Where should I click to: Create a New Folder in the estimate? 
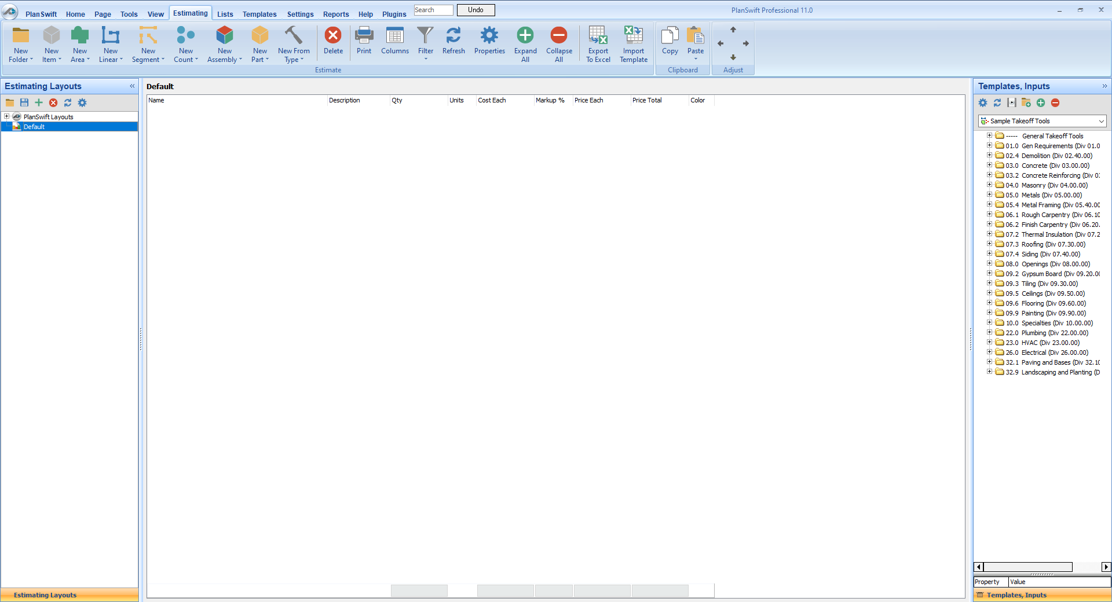pyautogui.click(x=21, y=45)
